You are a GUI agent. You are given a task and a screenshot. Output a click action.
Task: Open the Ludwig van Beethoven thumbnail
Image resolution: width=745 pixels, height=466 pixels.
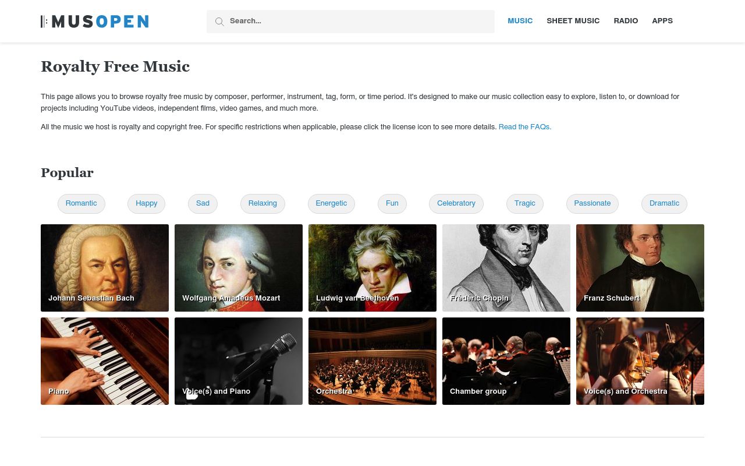click(x=372, y=268)
